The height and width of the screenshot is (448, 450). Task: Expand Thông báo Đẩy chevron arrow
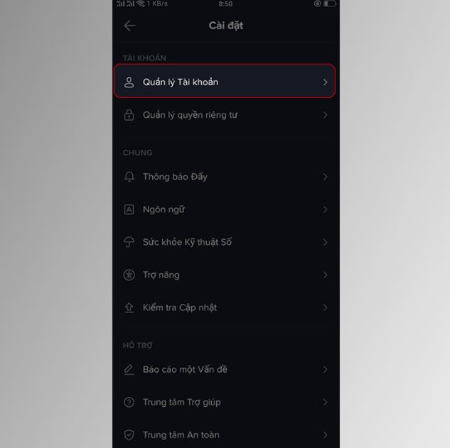(x=325, y=177)
